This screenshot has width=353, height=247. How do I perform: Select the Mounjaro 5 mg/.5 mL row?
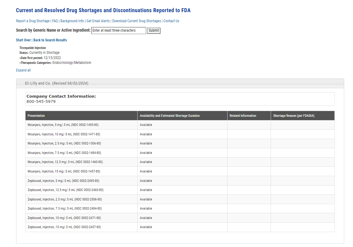click(63, 125)
